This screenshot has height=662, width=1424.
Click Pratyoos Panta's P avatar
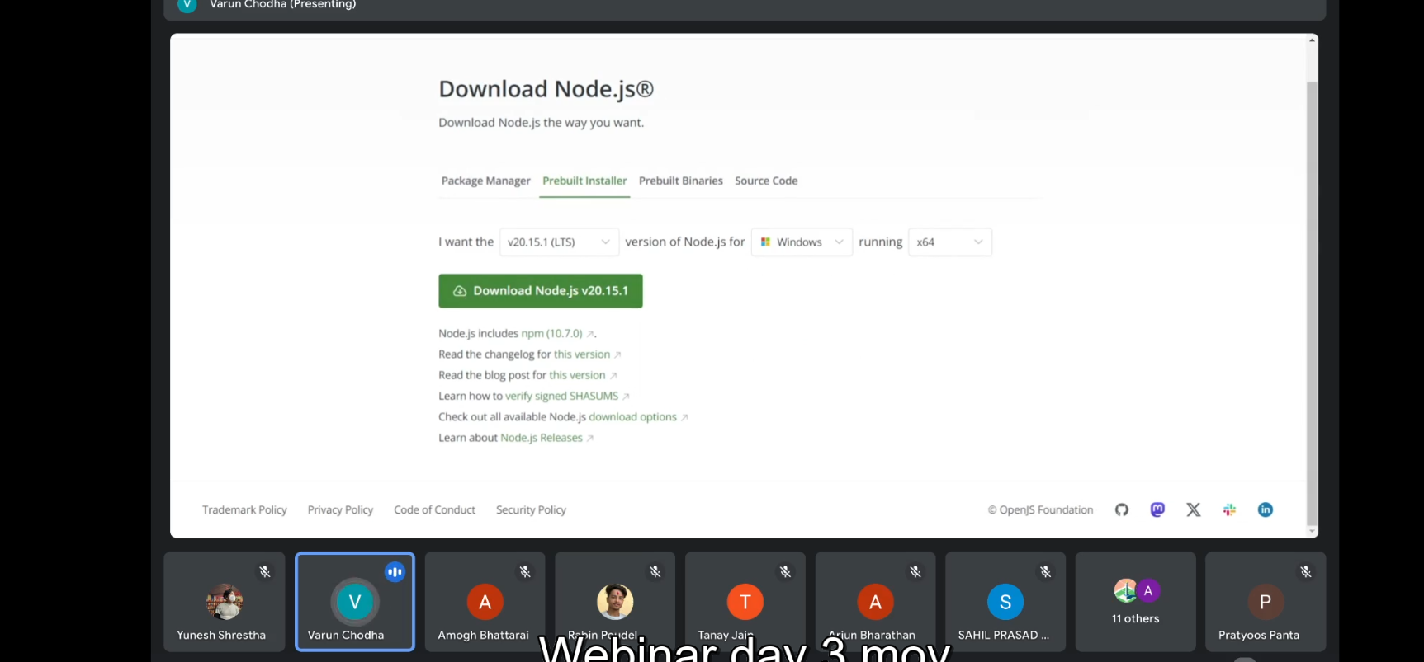tap(1266, 602)
